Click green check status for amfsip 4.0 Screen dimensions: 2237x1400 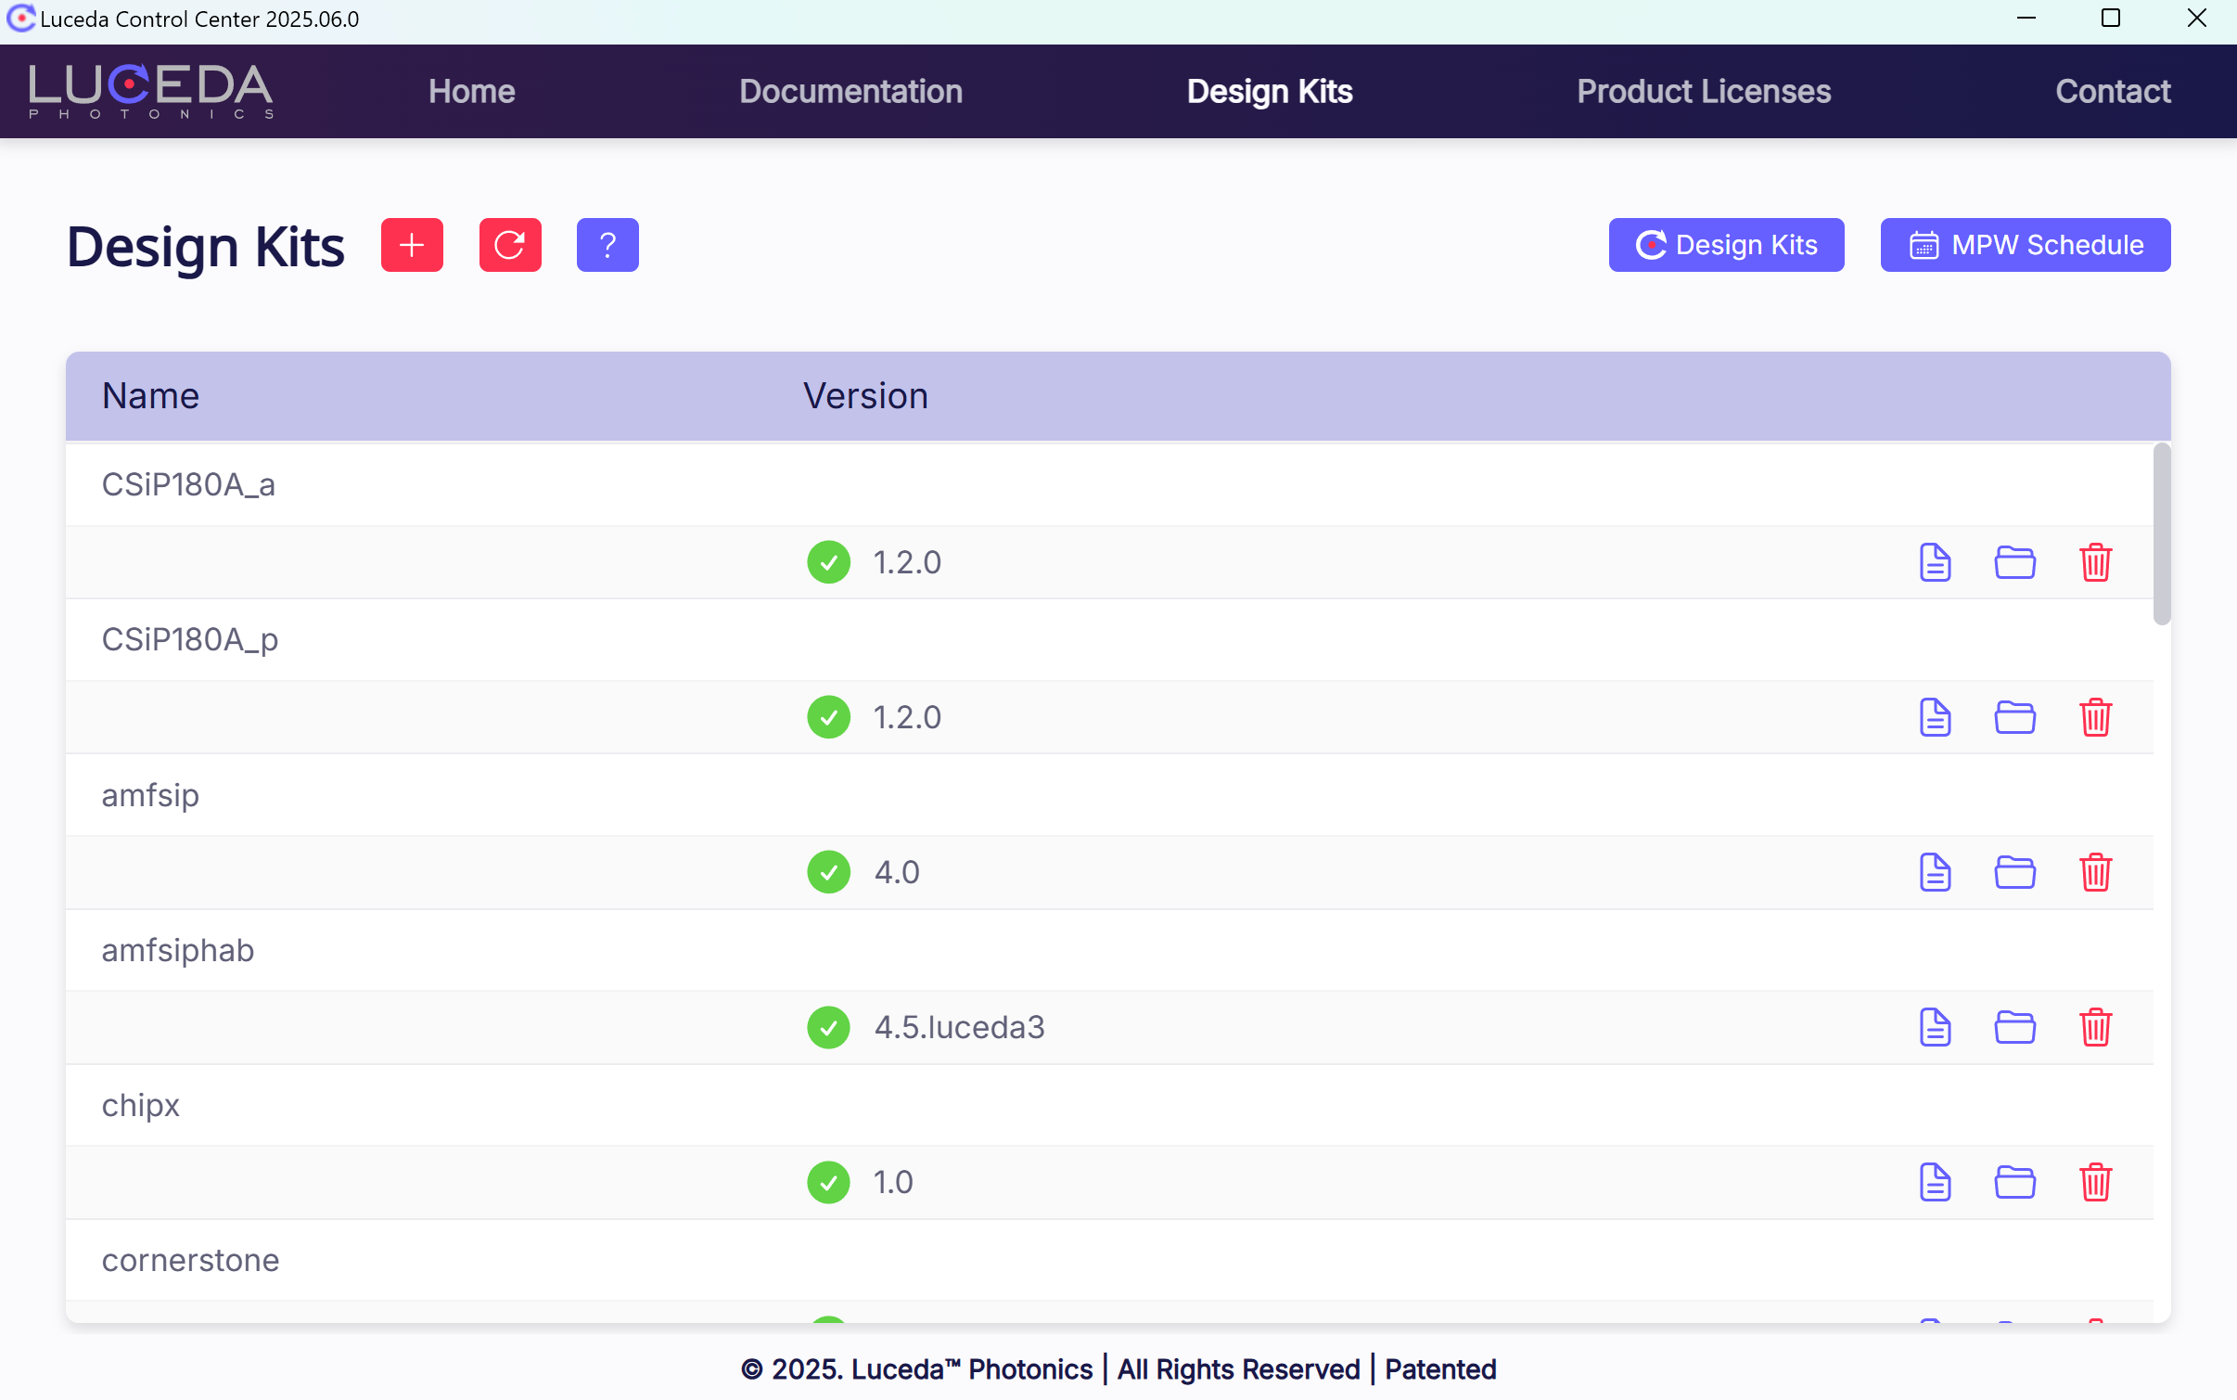point(828,872)
